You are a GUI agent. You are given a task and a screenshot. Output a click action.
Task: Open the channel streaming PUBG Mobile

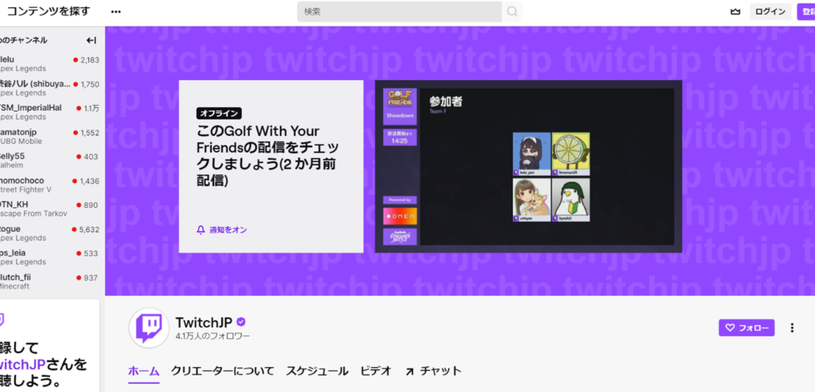tap(50, 136)
